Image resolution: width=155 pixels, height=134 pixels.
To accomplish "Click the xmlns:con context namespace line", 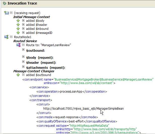I will click(x=80, y=83).
